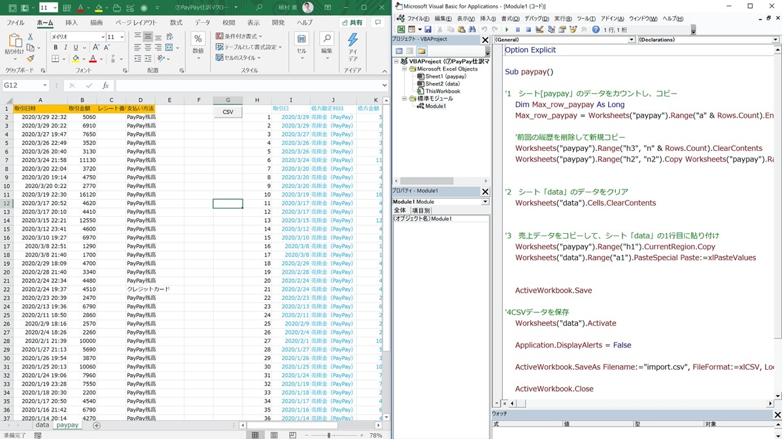Screen dimensions: 782x439
Task: Click the Break pause icon in VBA toolbar
Action: tap(518, 29)
